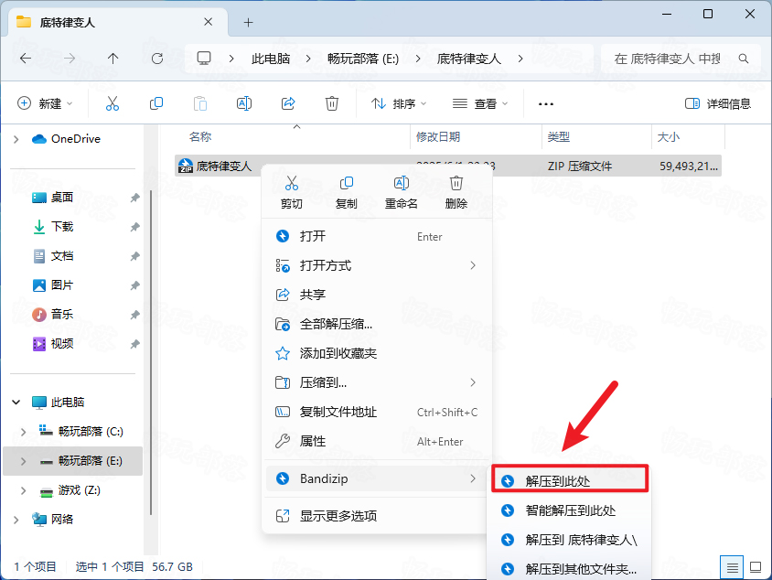Open 下载 in the sidebar

point(62,227)
